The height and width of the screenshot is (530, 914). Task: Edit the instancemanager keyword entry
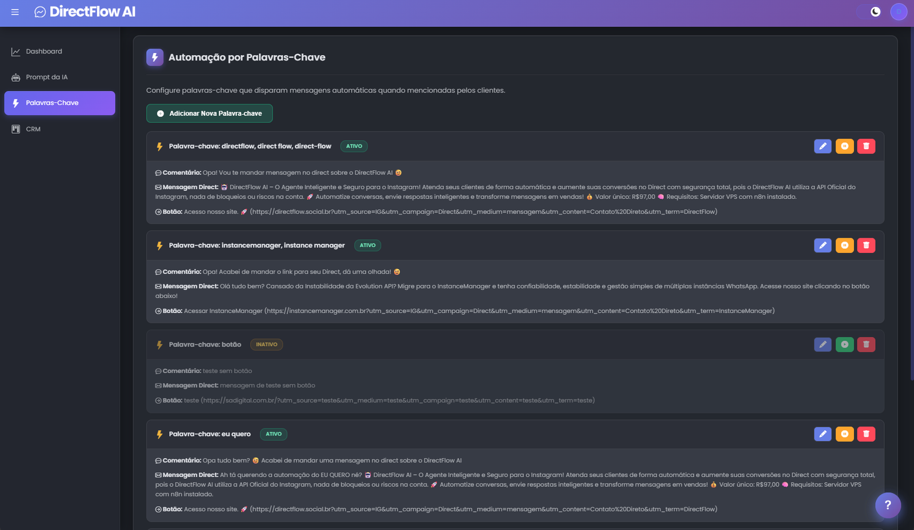[x=823, y=246]
